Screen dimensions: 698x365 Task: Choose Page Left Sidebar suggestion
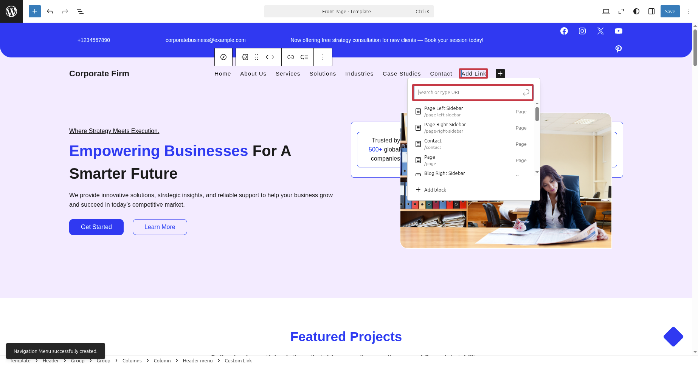coord(471,111)
